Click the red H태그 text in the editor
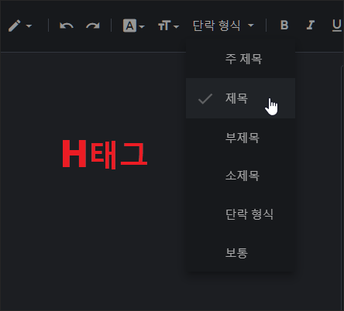 pyautogui.click(x=105, y=154)
